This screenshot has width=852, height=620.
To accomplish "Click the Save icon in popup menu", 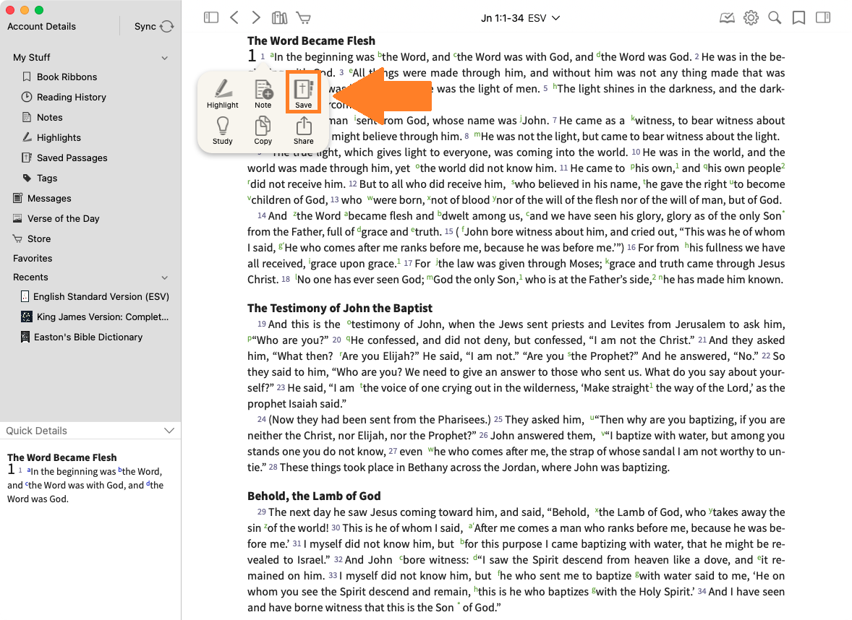I will pos(303,92).
